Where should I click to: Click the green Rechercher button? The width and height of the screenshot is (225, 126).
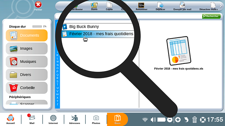211,16
